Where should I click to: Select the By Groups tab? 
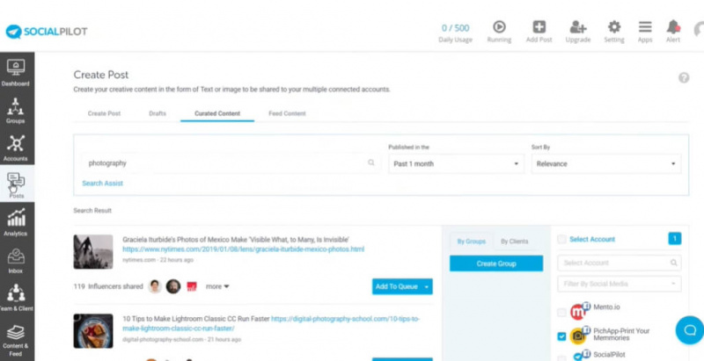click(472, 241)
